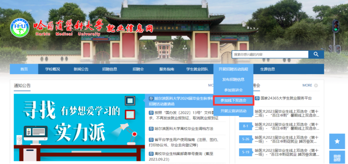Choose 开展云宣讲活动 from the dropdown

(x=233, y=111)
